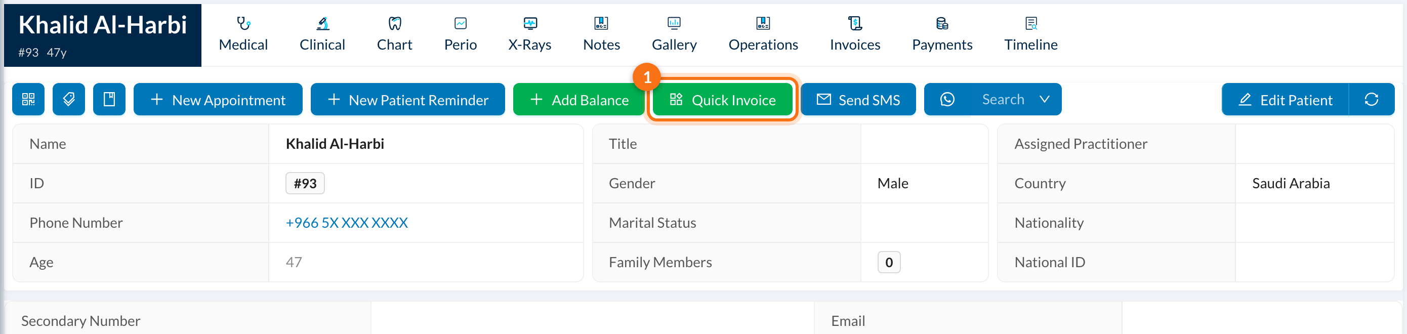Switch to the Chart tab

tap(394, 35)
